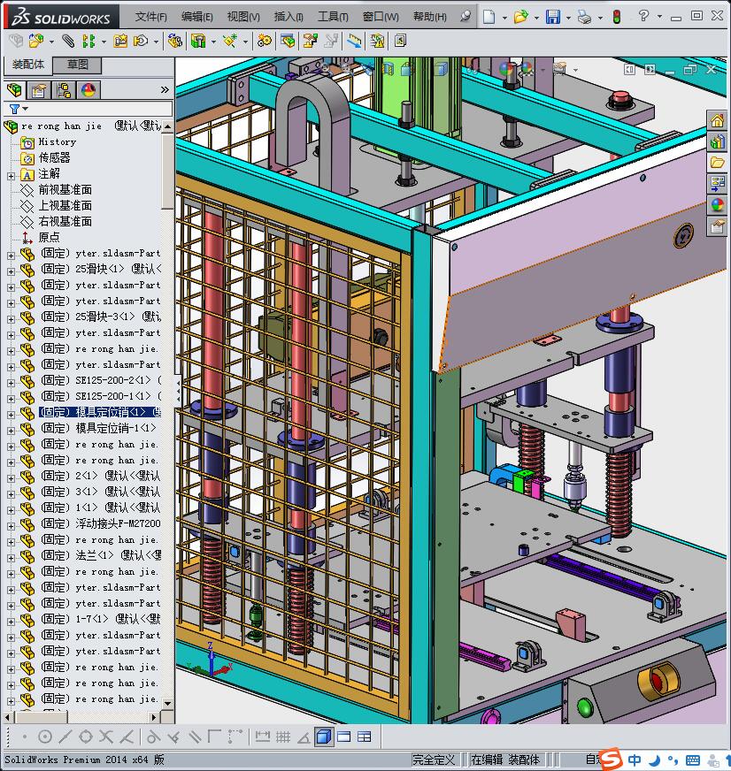The height and width of the screenshot is (771, 731).
Task: Expand the (固定) 25滑块<1> component node
Action: click(x=11, y=271)
